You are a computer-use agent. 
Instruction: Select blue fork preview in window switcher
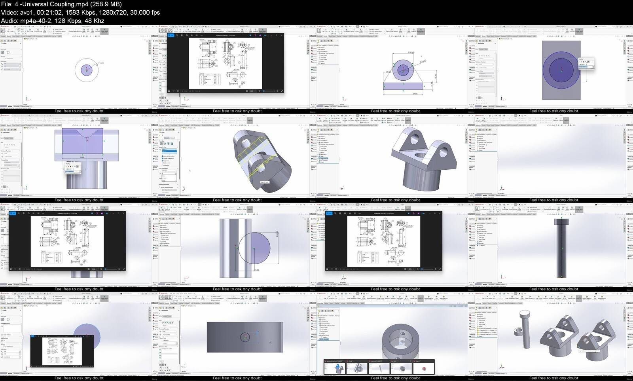click(335, 368)
